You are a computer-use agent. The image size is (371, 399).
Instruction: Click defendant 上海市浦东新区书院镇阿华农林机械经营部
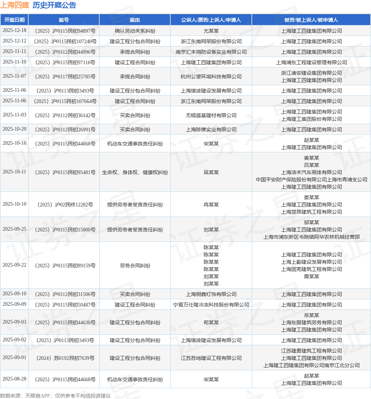[x=312, y=237]
